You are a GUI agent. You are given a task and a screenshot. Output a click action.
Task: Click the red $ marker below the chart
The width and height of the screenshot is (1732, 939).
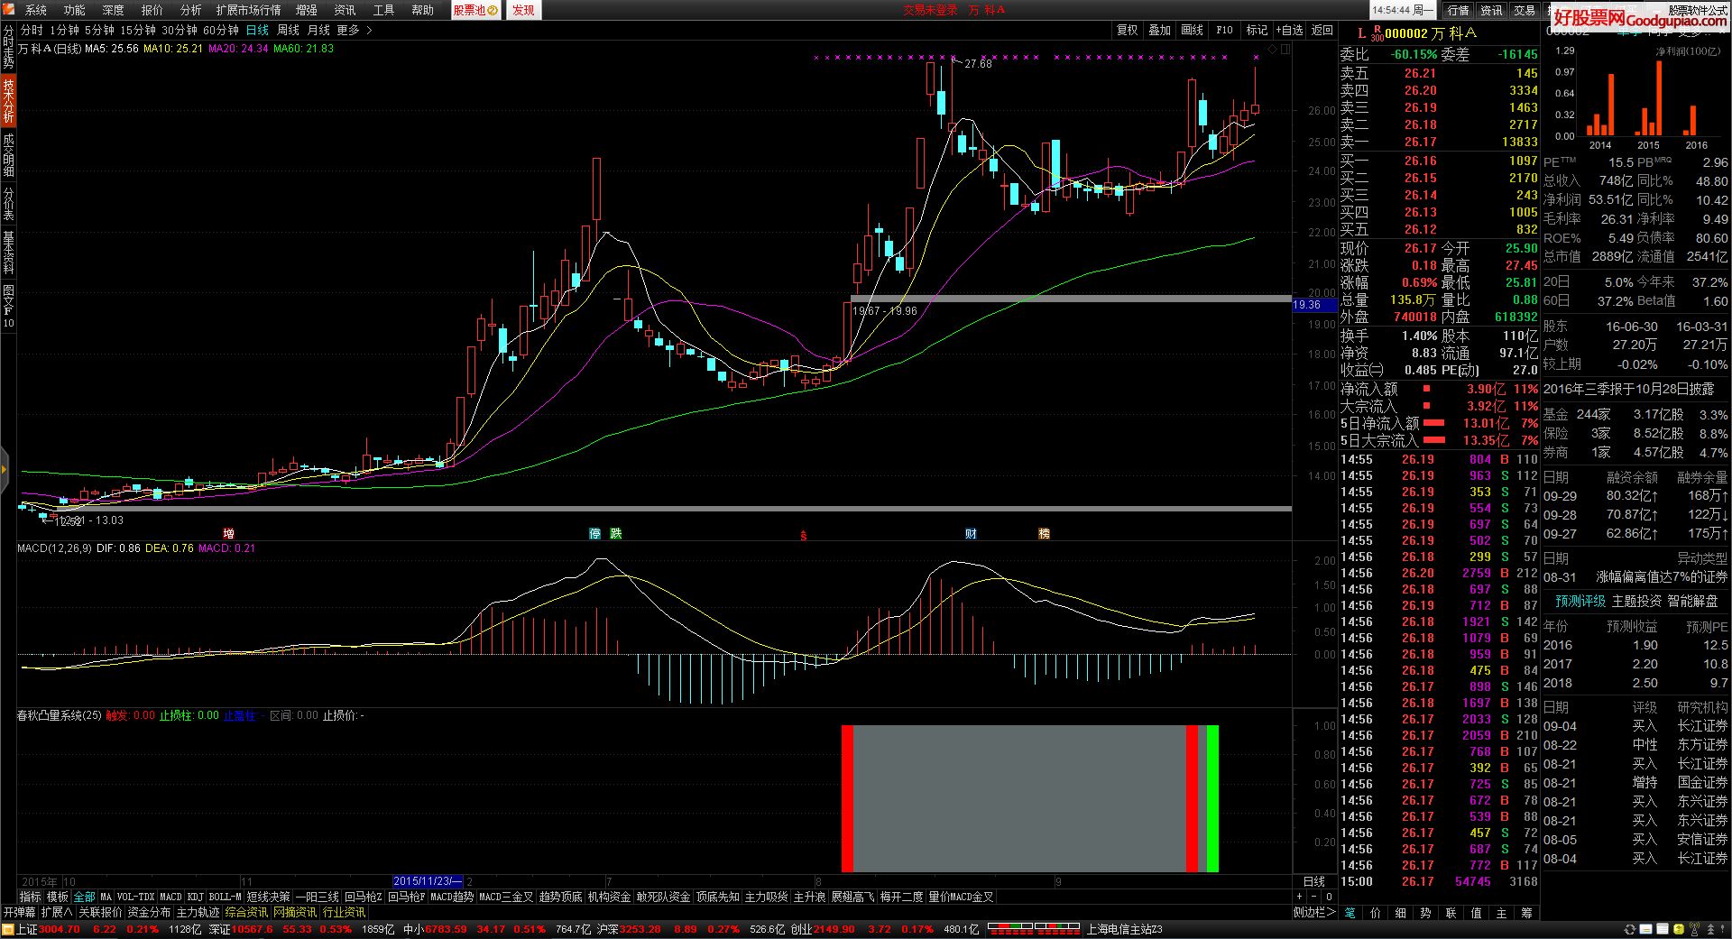[804, 536]
